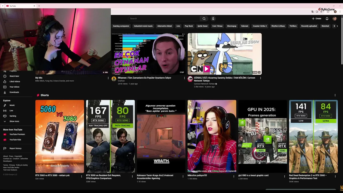
Task: Open the notifications bell
Action: pyautogui.click(x=327, y=18)
